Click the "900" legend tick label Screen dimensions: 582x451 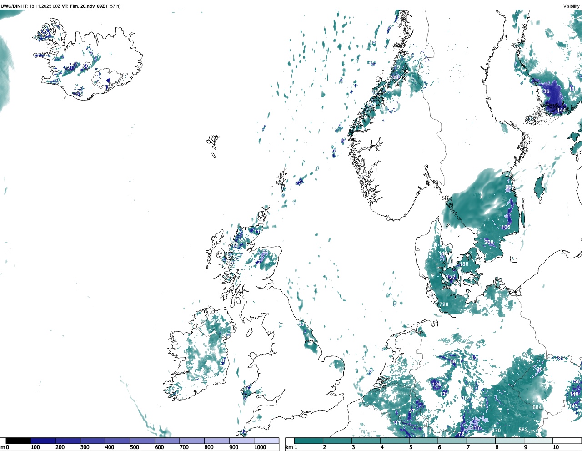coord(233,447)
